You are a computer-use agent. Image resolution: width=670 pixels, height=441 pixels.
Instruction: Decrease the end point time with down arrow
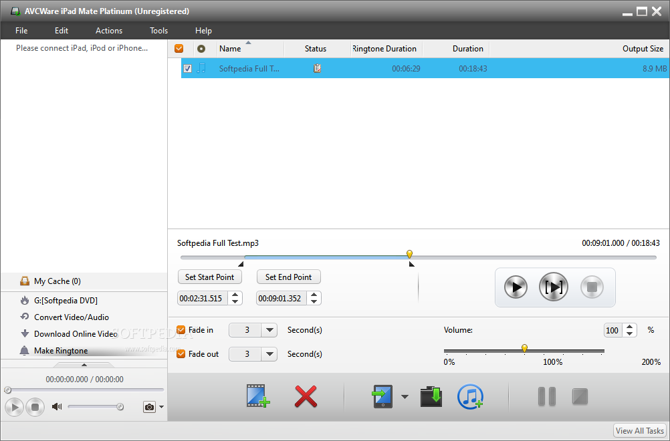coord(314,302)
